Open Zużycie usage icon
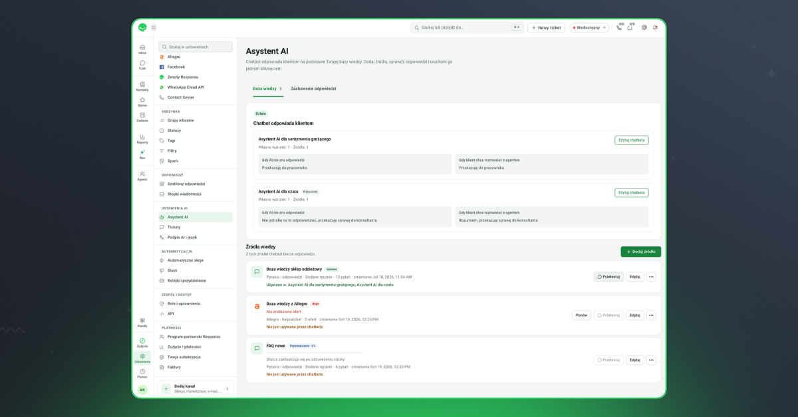This screenshot has width=798, height=417. (142, 343)
